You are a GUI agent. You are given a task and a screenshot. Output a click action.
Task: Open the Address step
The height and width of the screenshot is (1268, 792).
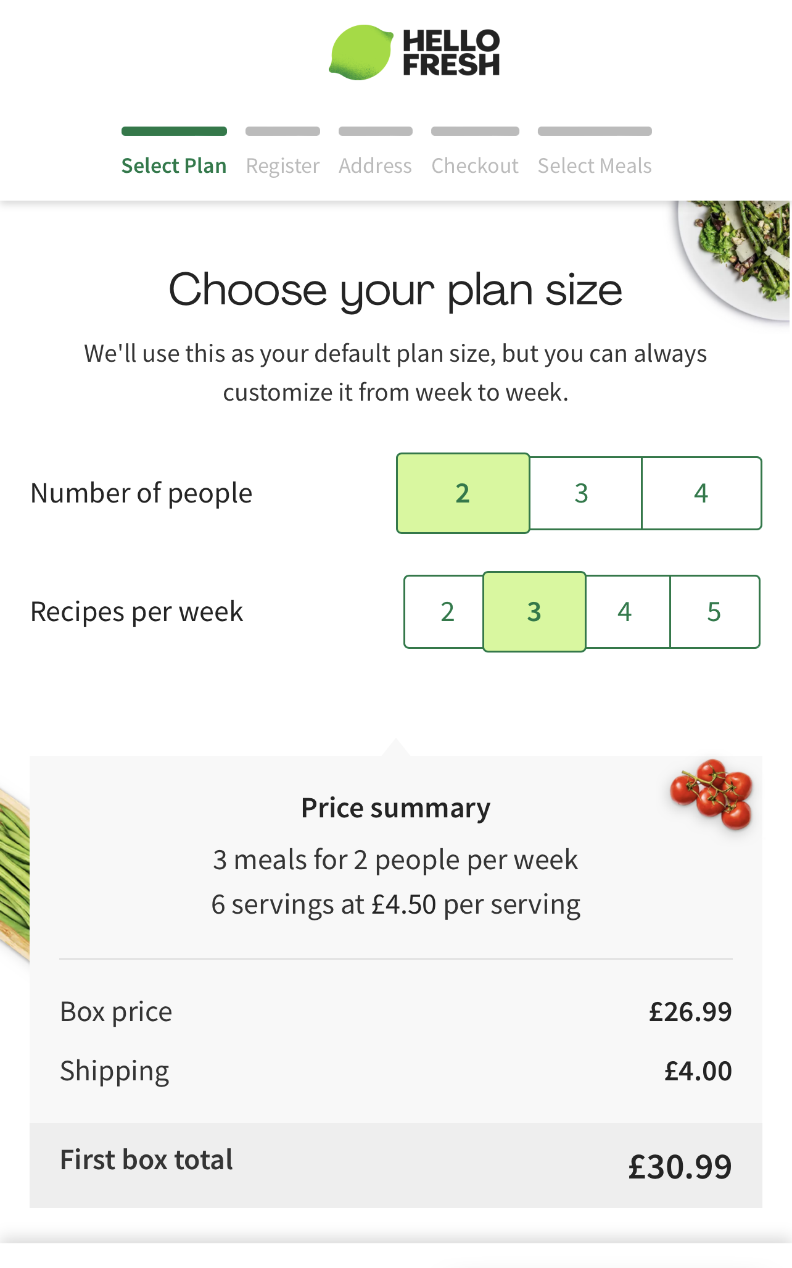pos(375,165)
